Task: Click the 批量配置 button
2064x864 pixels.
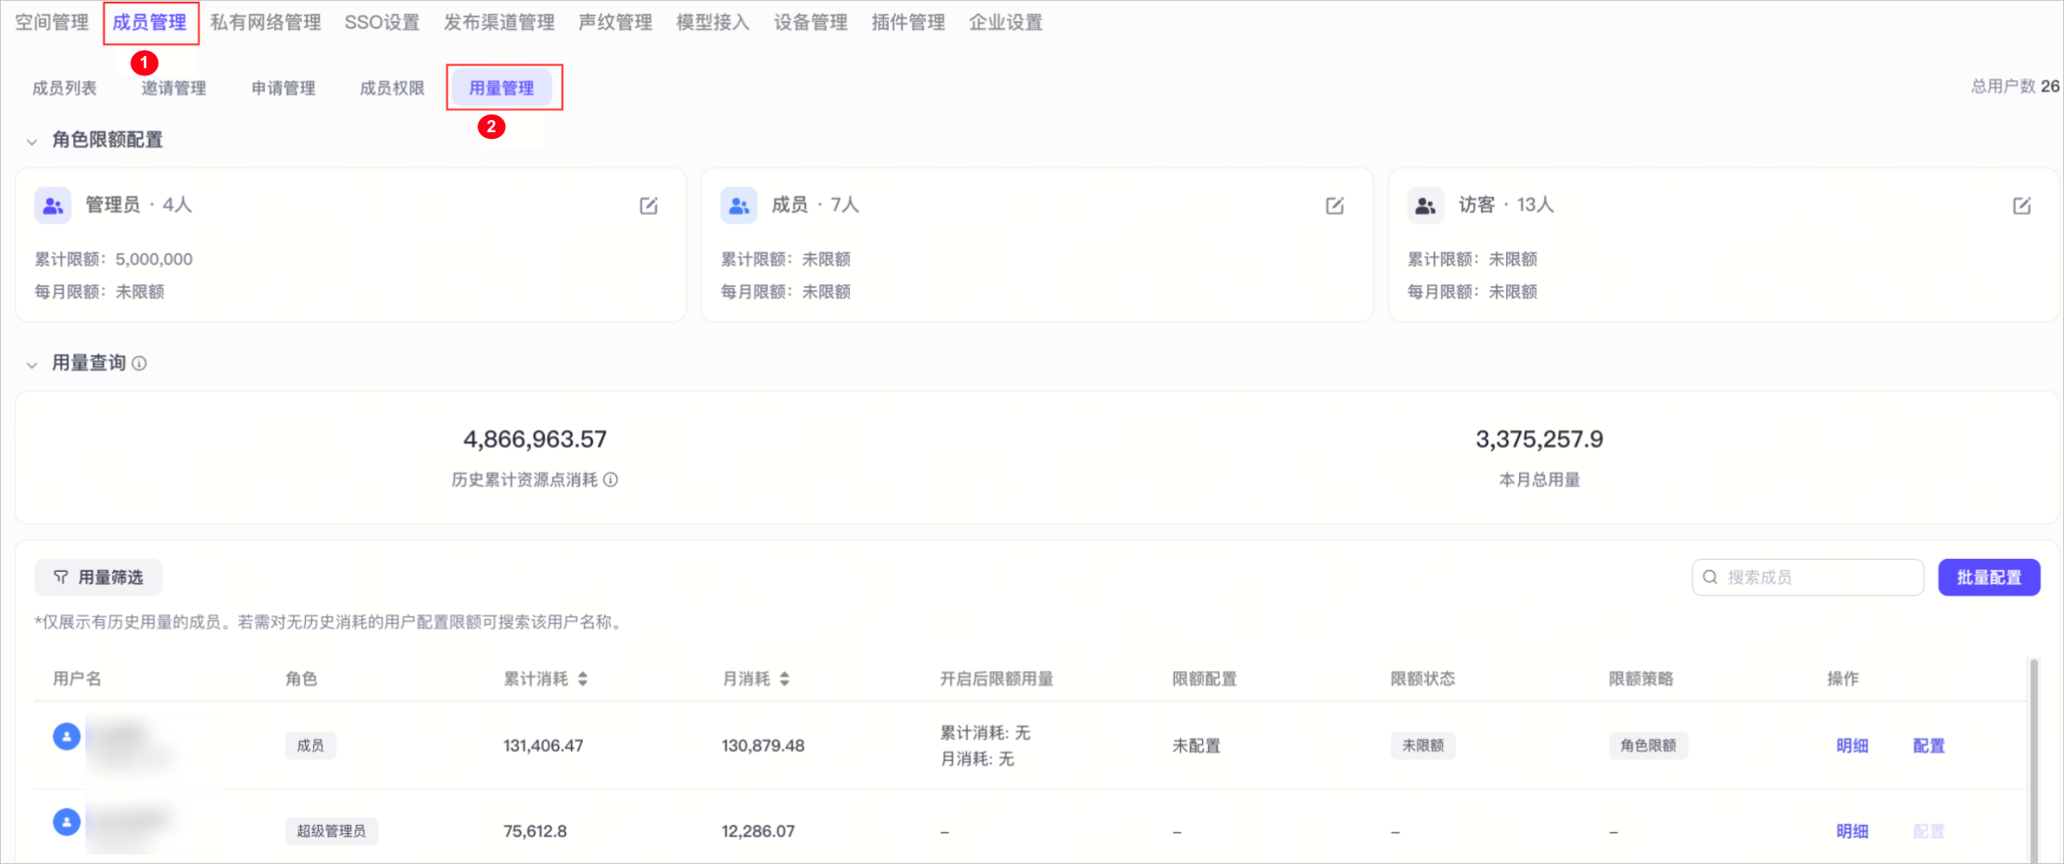Action: [x=1989, y=577]
